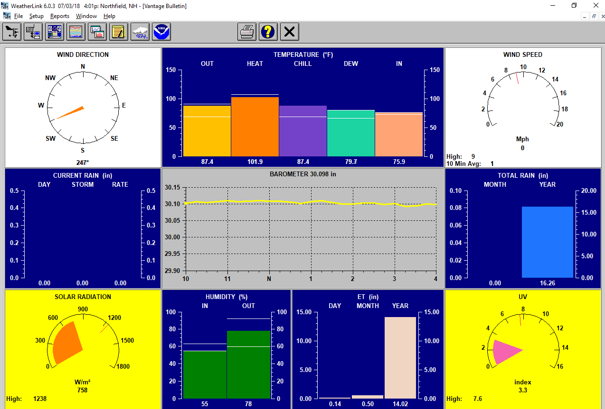Open help with the yellow question mark
605x409 pixels.
click(x=268, y=32)
